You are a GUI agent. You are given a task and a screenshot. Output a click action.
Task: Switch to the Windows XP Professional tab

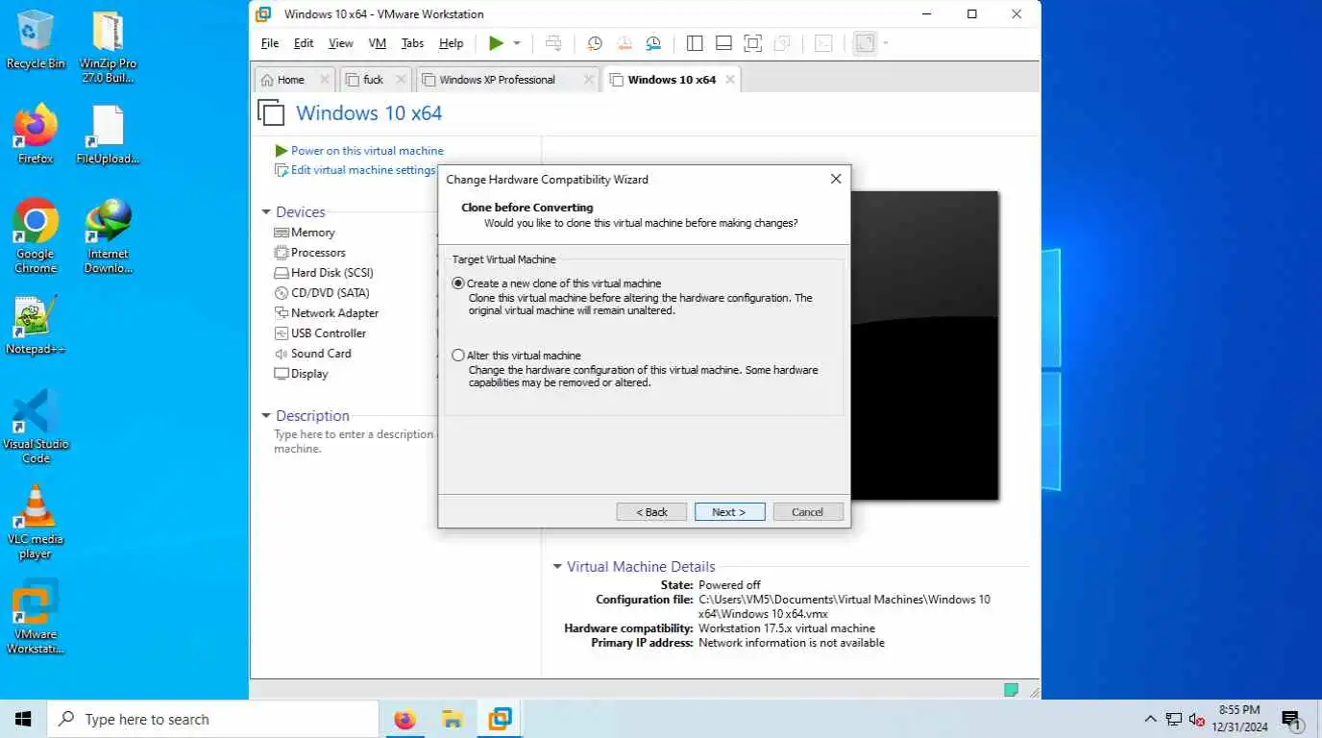498,80
